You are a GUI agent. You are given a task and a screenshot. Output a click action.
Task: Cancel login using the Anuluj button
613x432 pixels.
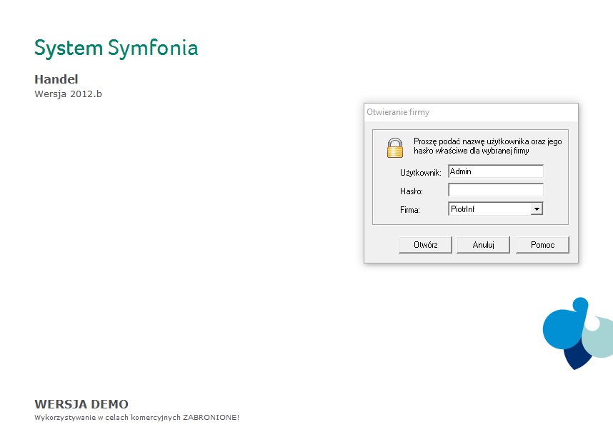coord(483,245)
